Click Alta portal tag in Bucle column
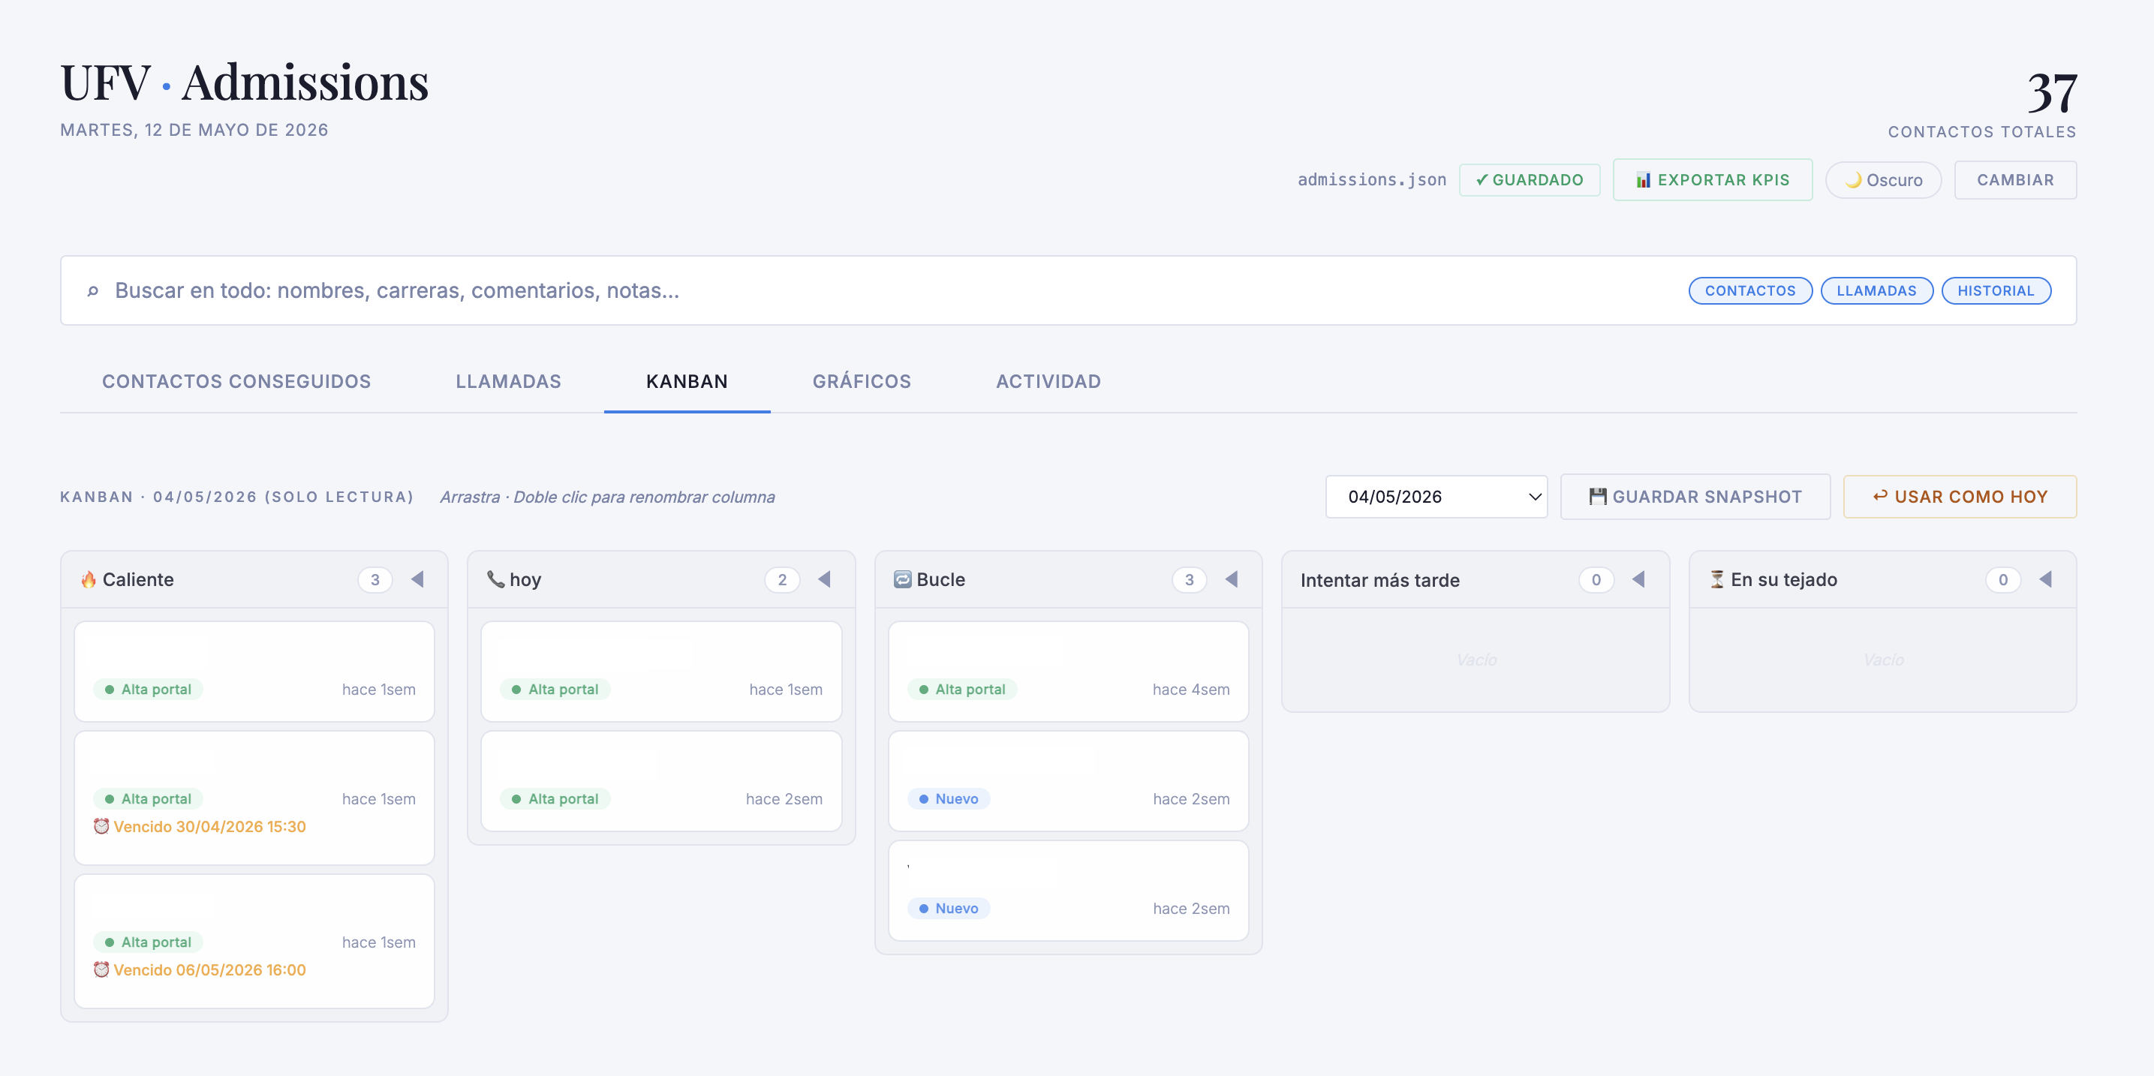The width and height of the screenshot is (2154, 1076). tap(961, 689)
